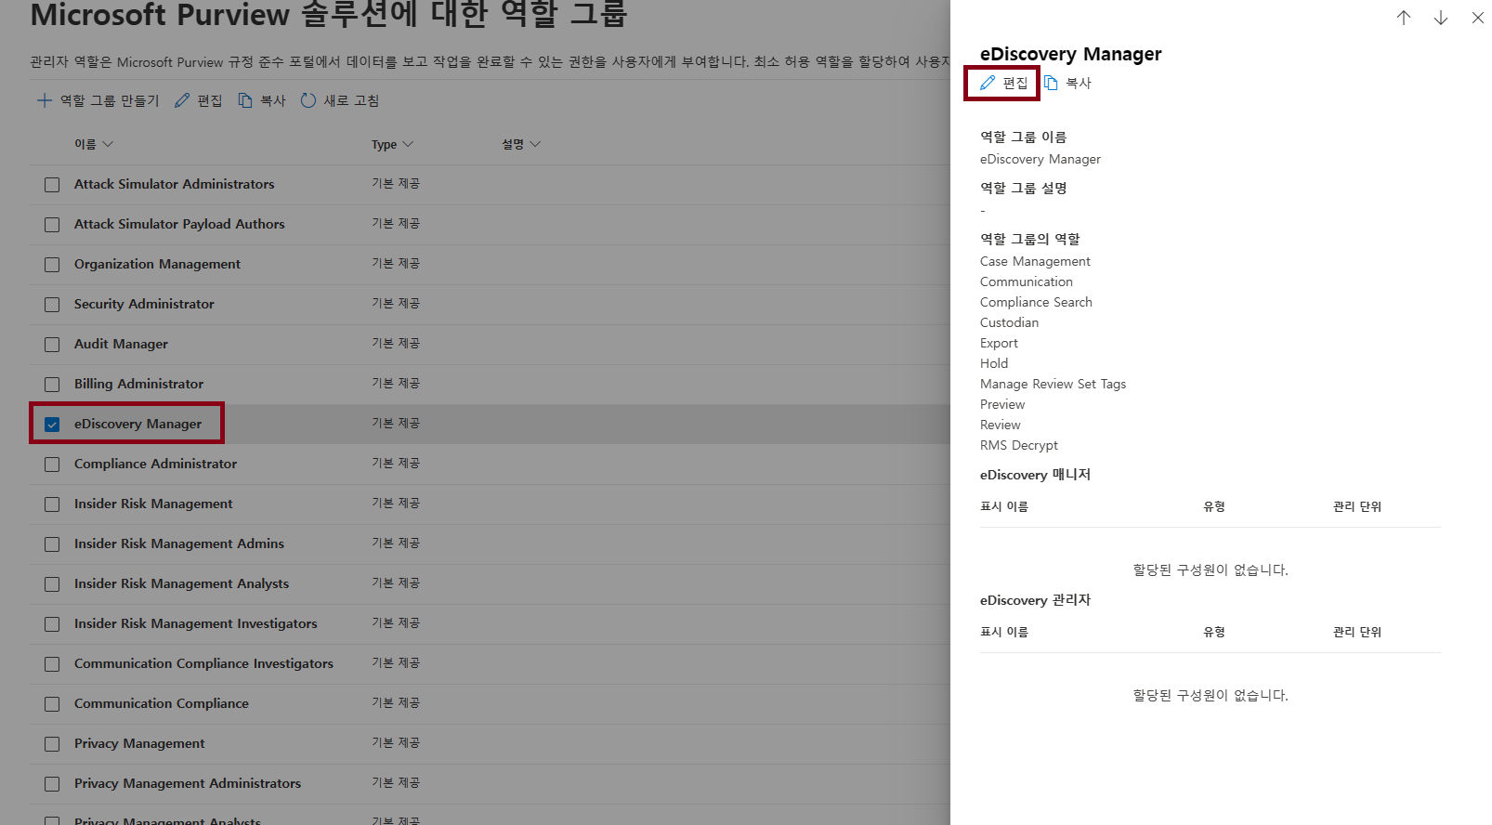Image resolution: width=1492 pixels, height=825 pixels.
Task: Click Case Management role in panel
Action: (x=1035, y=261)
